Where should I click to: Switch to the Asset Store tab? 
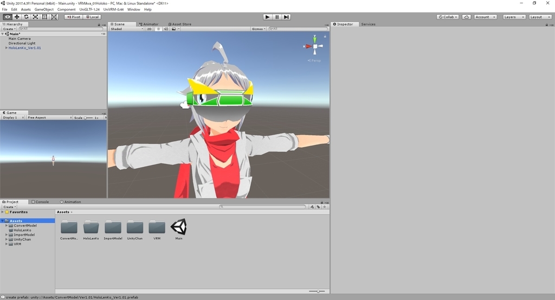click(180, 24)
